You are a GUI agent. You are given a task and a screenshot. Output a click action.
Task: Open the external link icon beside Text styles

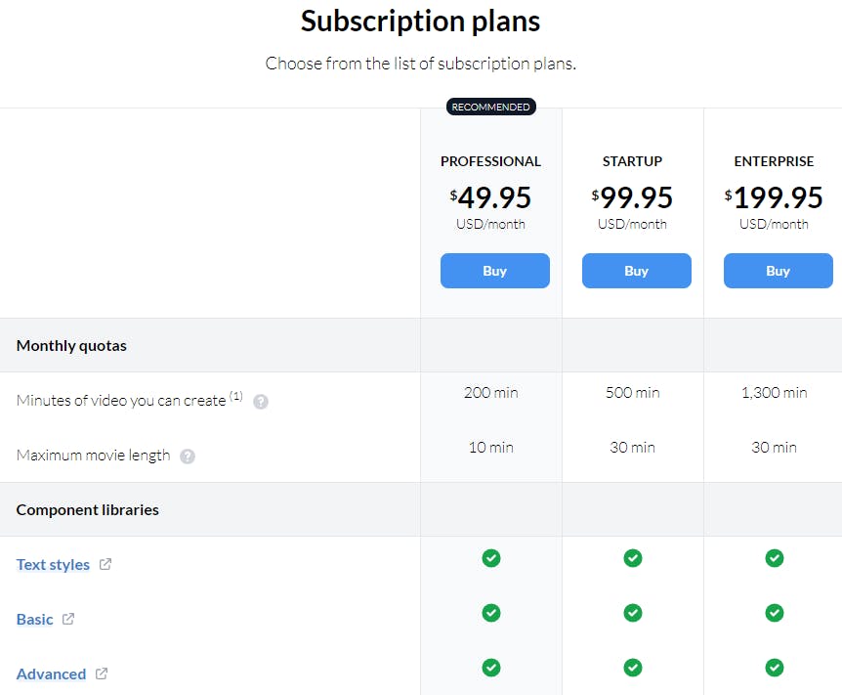[x=105, y=564]
